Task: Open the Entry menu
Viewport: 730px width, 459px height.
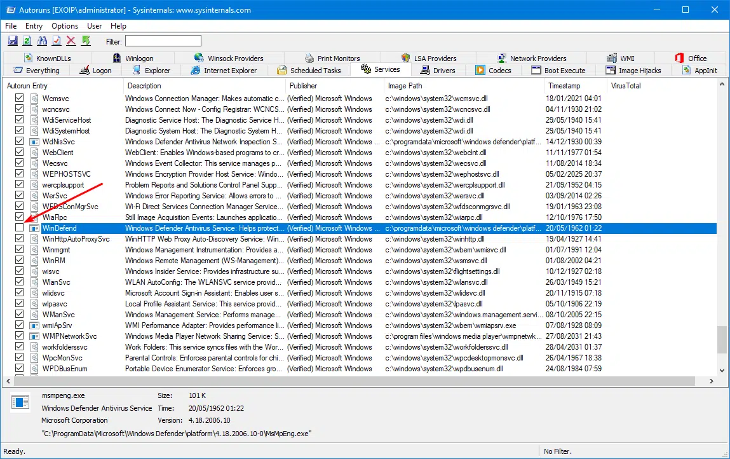Action: coord(34,26)
